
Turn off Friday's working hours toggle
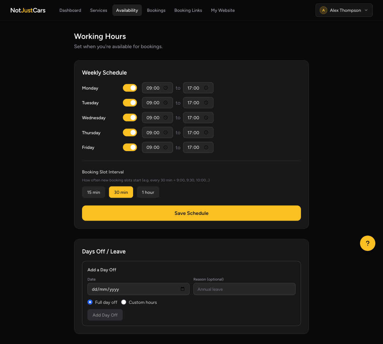(x=130, y=147)
